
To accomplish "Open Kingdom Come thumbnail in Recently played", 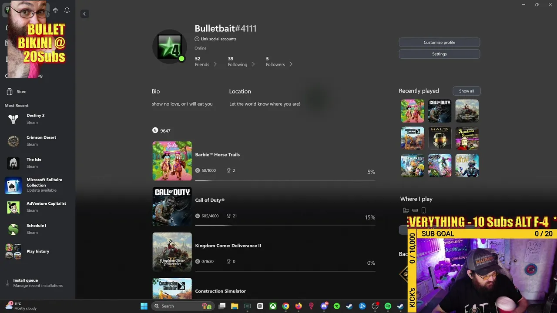I will [x=467, y=111].
